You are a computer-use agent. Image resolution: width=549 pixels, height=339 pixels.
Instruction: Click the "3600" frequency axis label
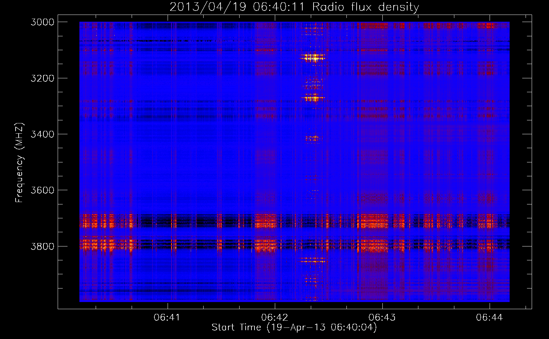(x=42, y=190)
